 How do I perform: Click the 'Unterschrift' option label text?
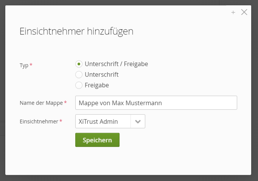click(x=101, y=74)
